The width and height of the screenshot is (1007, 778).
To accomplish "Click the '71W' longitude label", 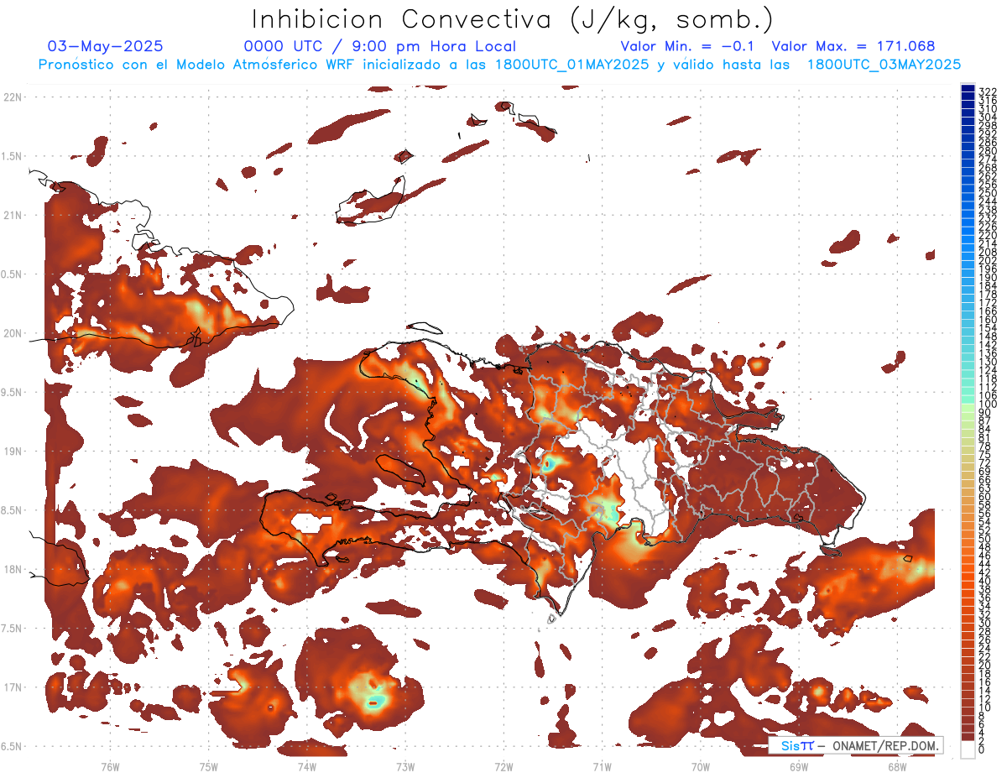I will point(602,765).
